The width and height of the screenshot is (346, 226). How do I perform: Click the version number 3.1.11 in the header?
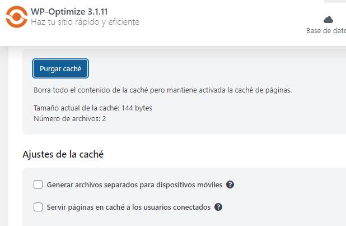pyautogui.click(x=97, y=12)
